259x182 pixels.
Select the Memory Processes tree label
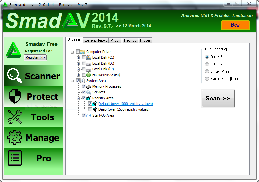106,86
